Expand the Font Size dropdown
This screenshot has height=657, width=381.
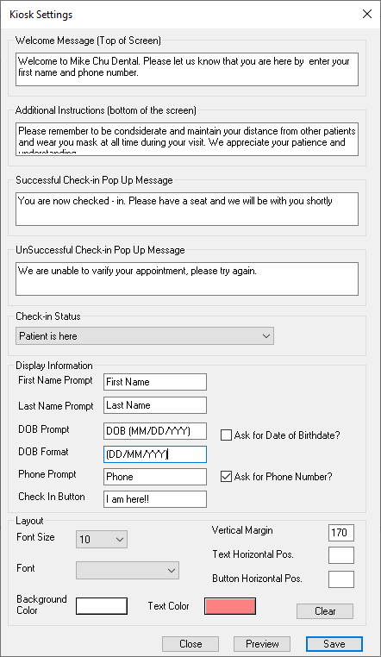pyautogui.click(x=102, y=539)
